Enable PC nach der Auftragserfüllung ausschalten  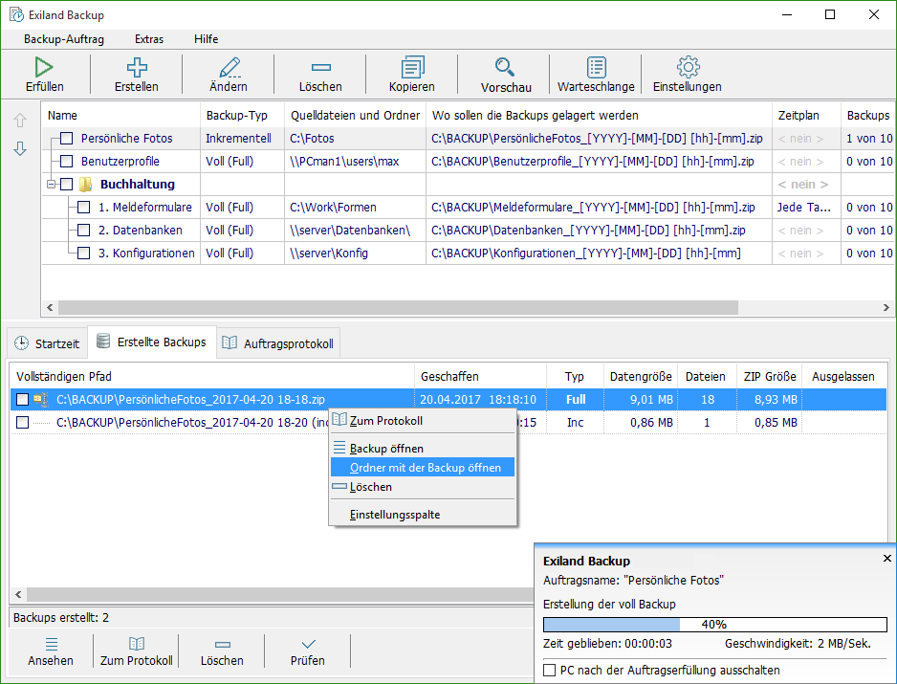549,671
